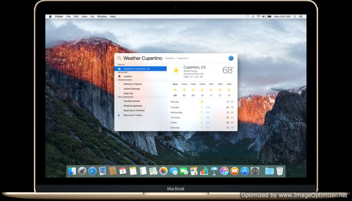The height and width of the screenshot is (201, 352).
Task: Select 'Weather in Cupertino, CA' top hit
Action: [x=140, y=69]
